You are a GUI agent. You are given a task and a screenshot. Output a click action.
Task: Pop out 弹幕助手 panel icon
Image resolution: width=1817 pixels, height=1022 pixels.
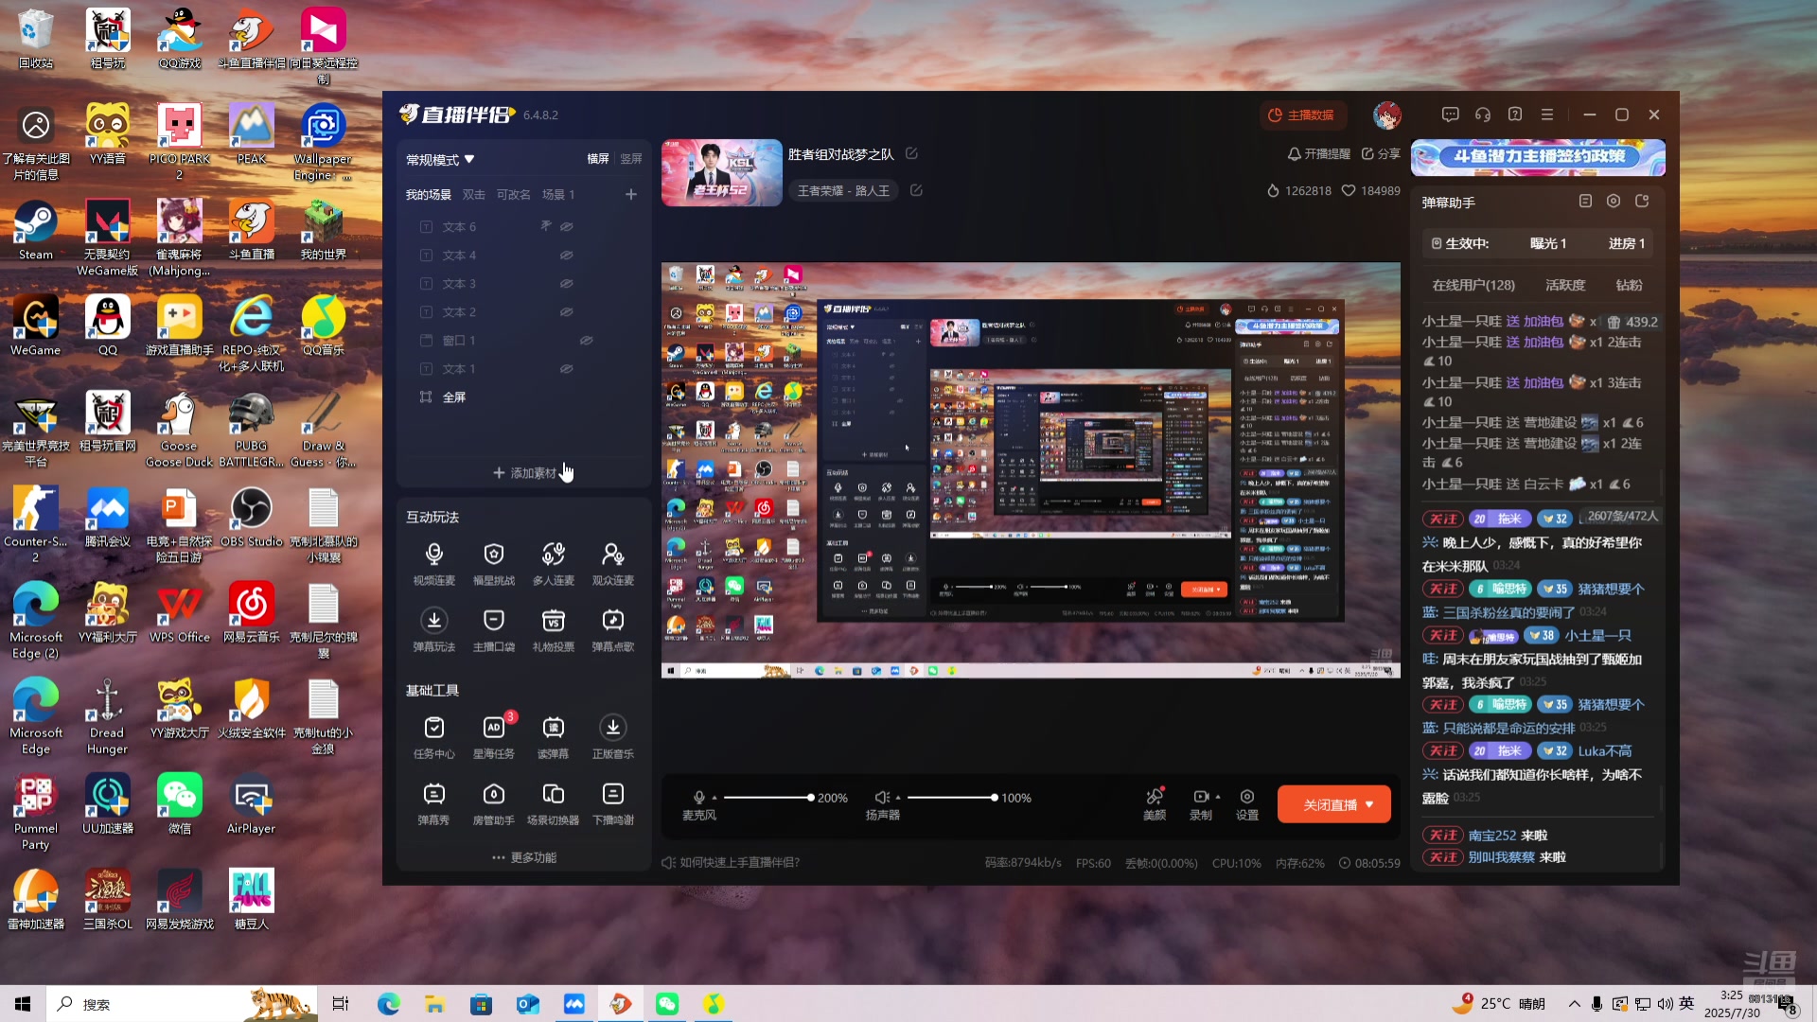tap(1642, 202)
